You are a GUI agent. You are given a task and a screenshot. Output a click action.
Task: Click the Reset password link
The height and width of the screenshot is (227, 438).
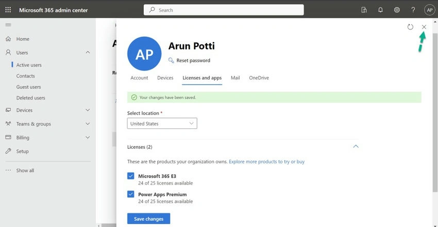193,60
